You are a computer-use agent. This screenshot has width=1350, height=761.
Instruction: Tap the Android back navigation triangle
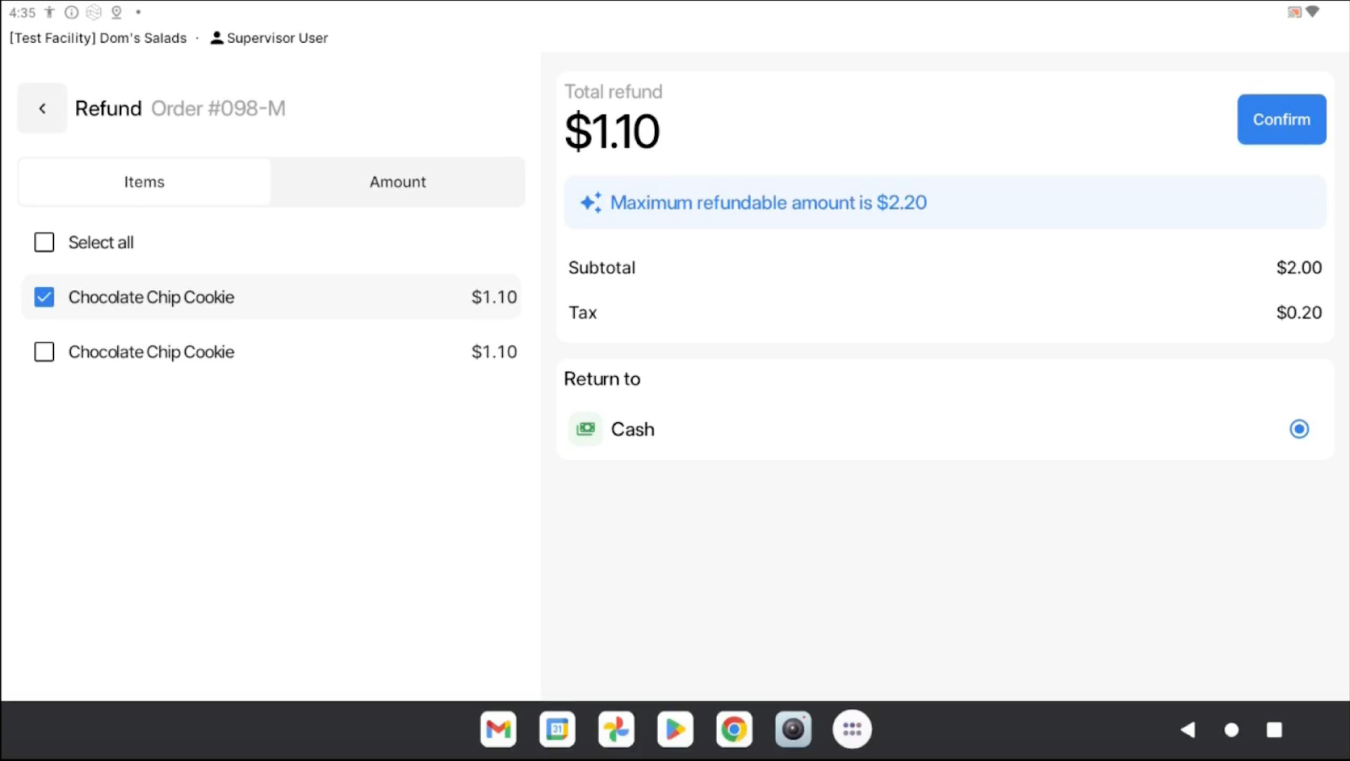click(x=1188, y=730)
